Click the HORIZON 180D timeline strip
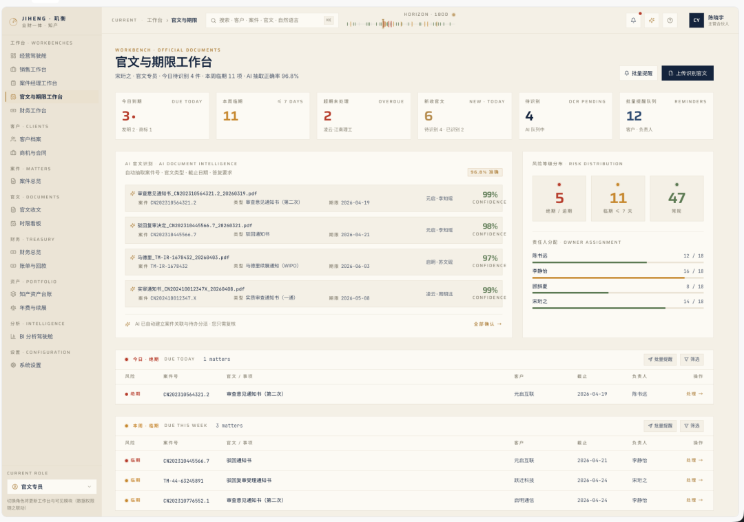The image size is (744, 522). [401, 23]
